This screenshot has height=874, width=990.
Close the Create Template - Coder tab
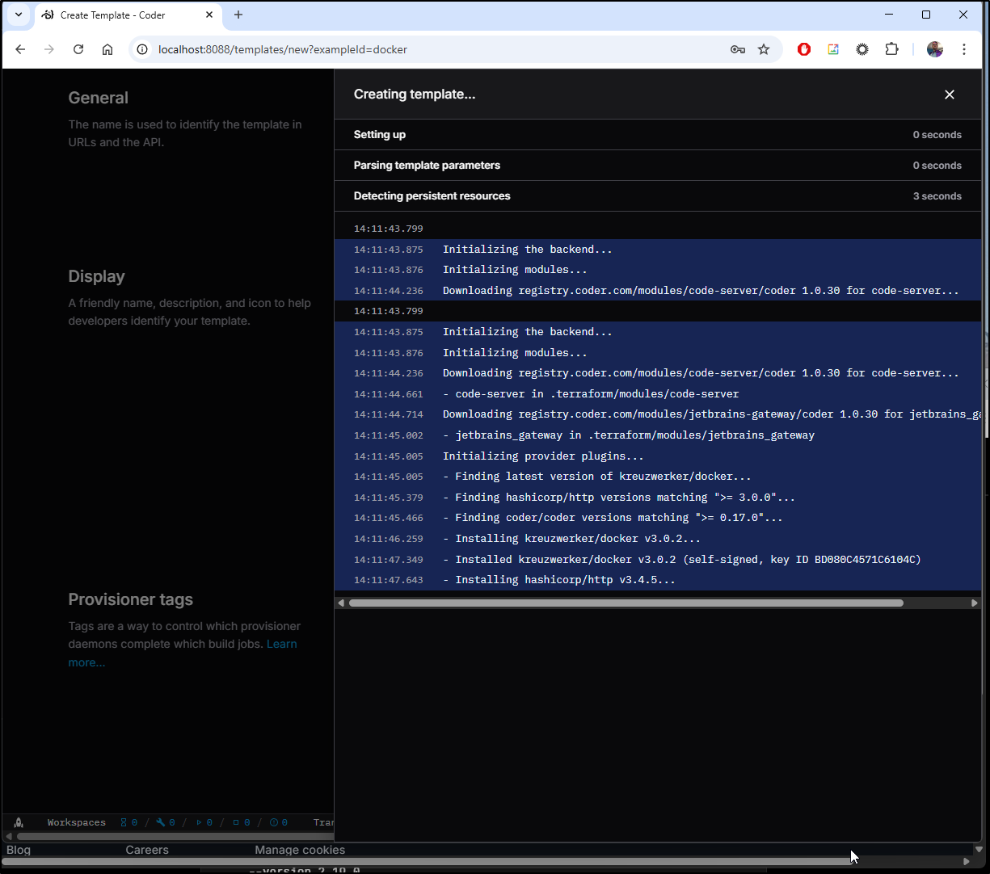coord(209,15)
